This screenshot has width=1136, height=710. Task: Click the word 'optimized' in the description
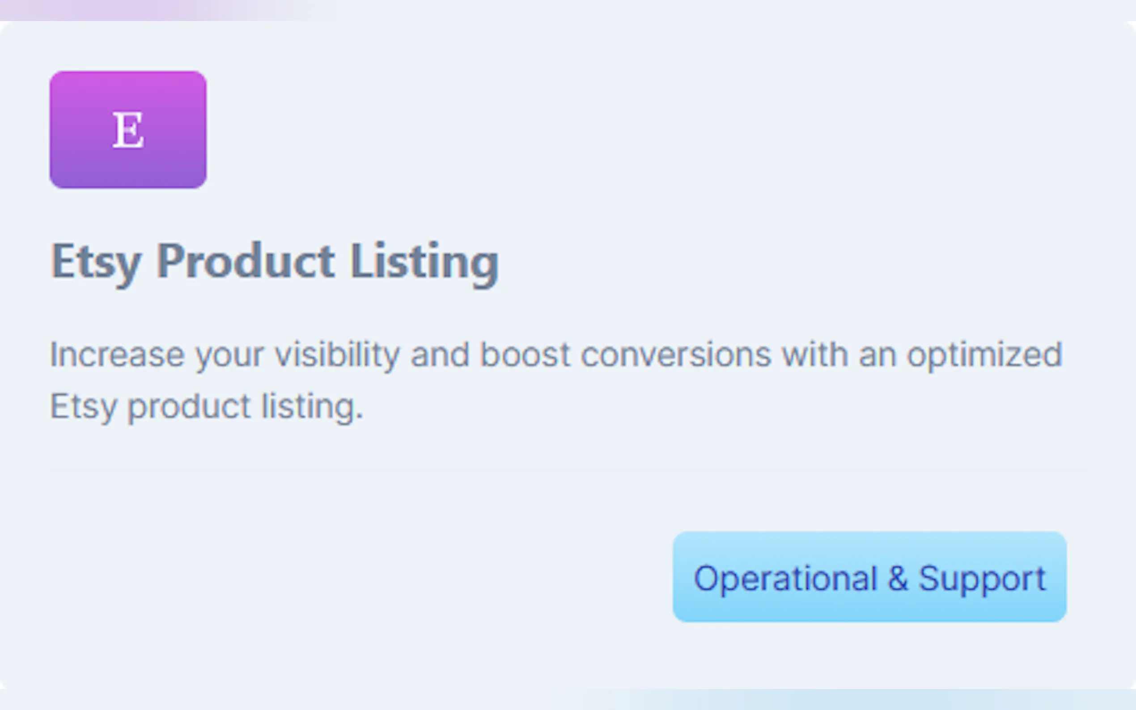click(984, 355)
